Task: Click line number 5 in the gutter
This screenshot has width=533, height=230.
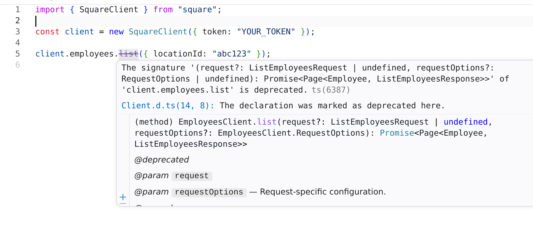Action: click(18, 54)
